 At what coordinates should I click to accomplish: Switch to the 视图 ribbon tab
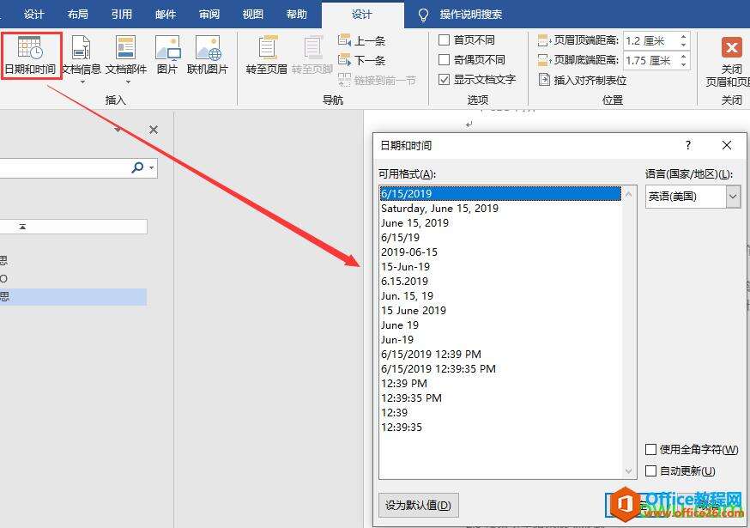(x=252, y=15)
